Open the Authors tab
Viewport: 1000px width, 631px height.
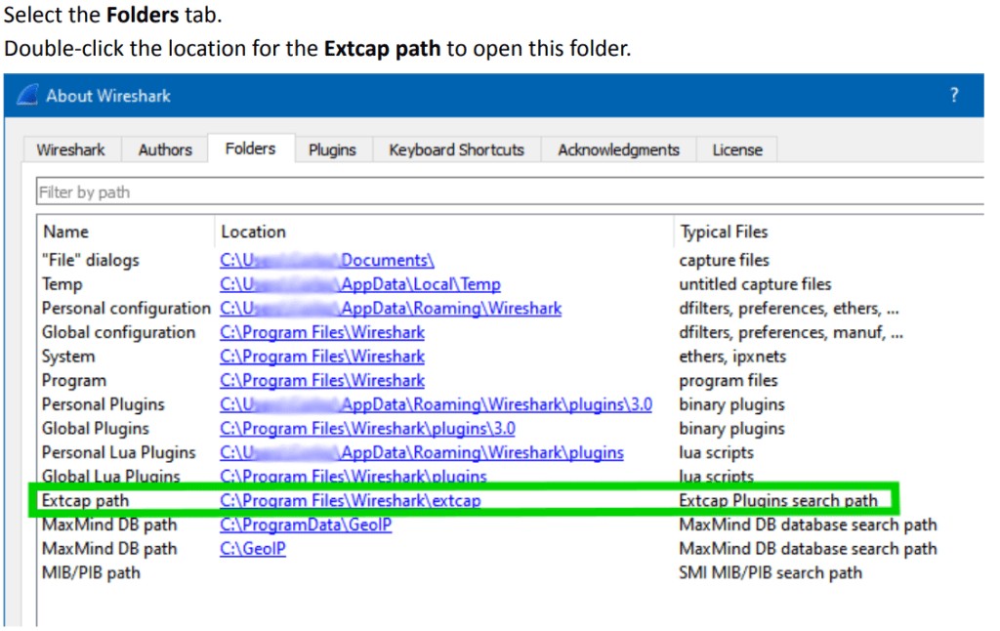pos(165,149)
